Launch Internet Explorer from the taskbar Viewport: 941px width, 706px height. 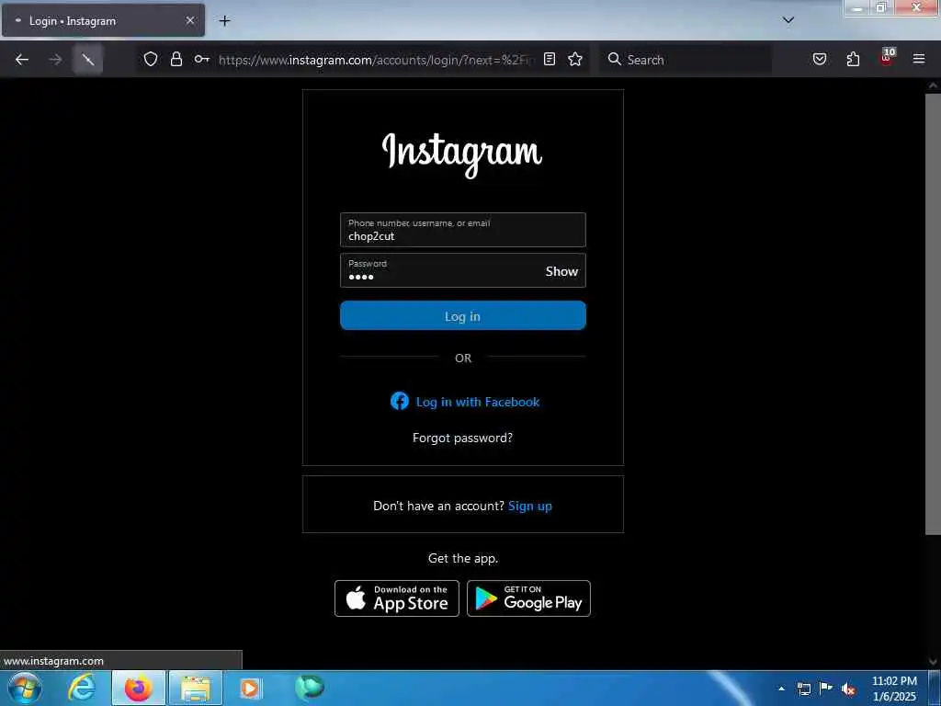coord(81,688)
